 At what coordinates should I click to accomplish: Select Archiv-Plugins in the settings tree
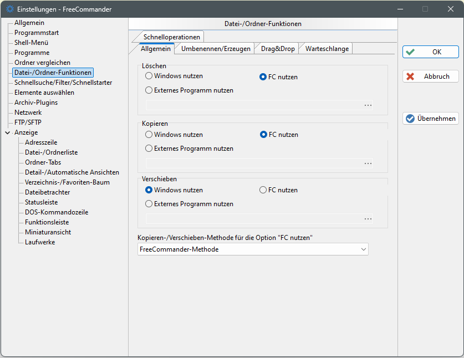35,103
